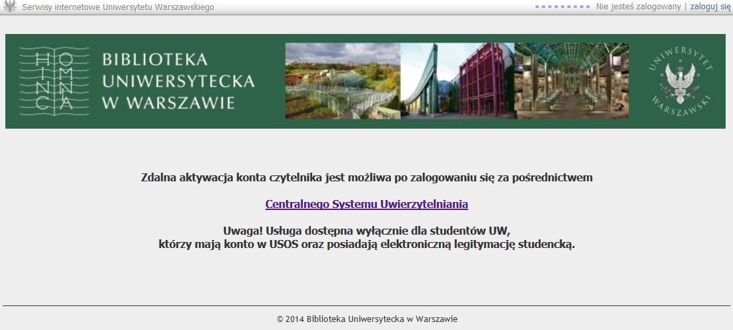The image size is (733, 330).
Task: Click the "Zdalna aktywacja konta czytelnika" heading line
Action: coord(367,177)
